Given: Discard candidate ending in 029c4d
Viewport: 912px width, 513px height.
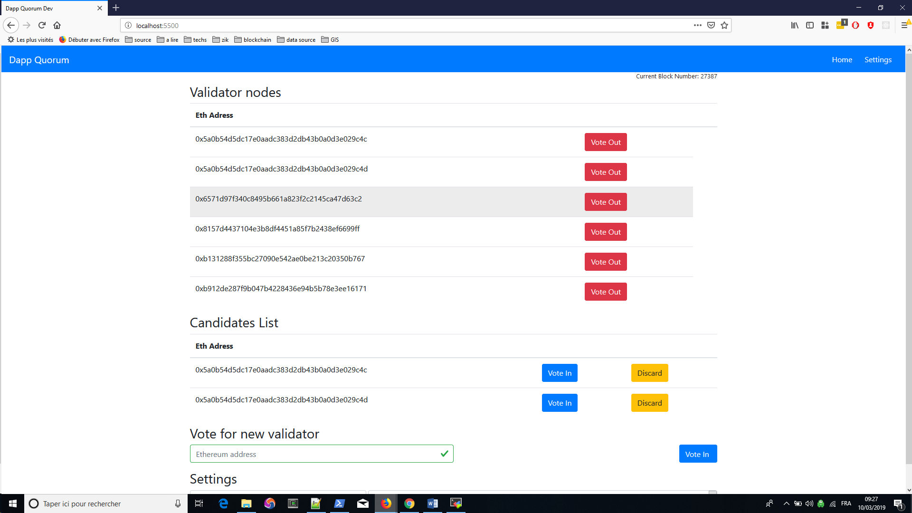Looking at the screenshot, I should click(x=649, y=403).
